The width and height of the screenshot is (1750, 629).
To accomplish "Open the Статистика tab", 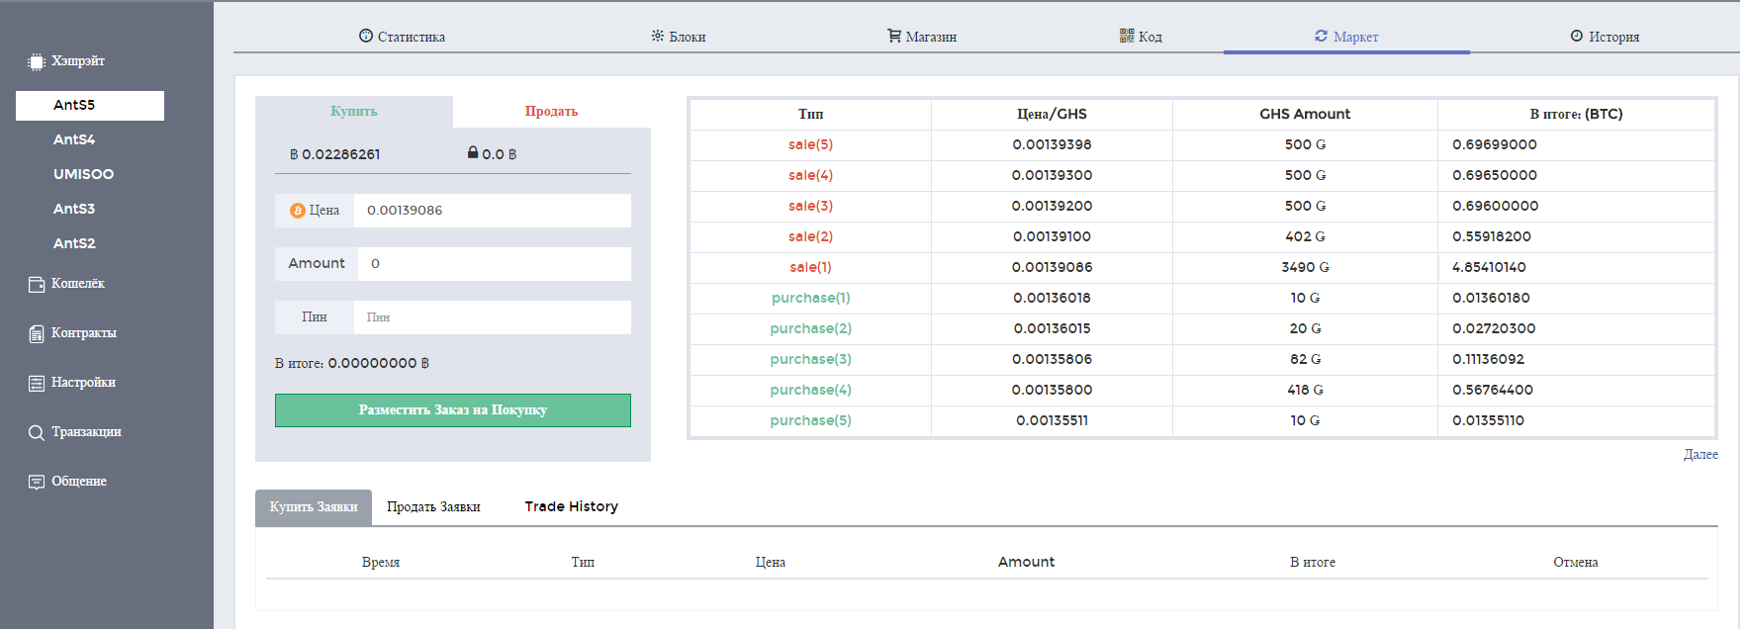I will pos(402,37).
